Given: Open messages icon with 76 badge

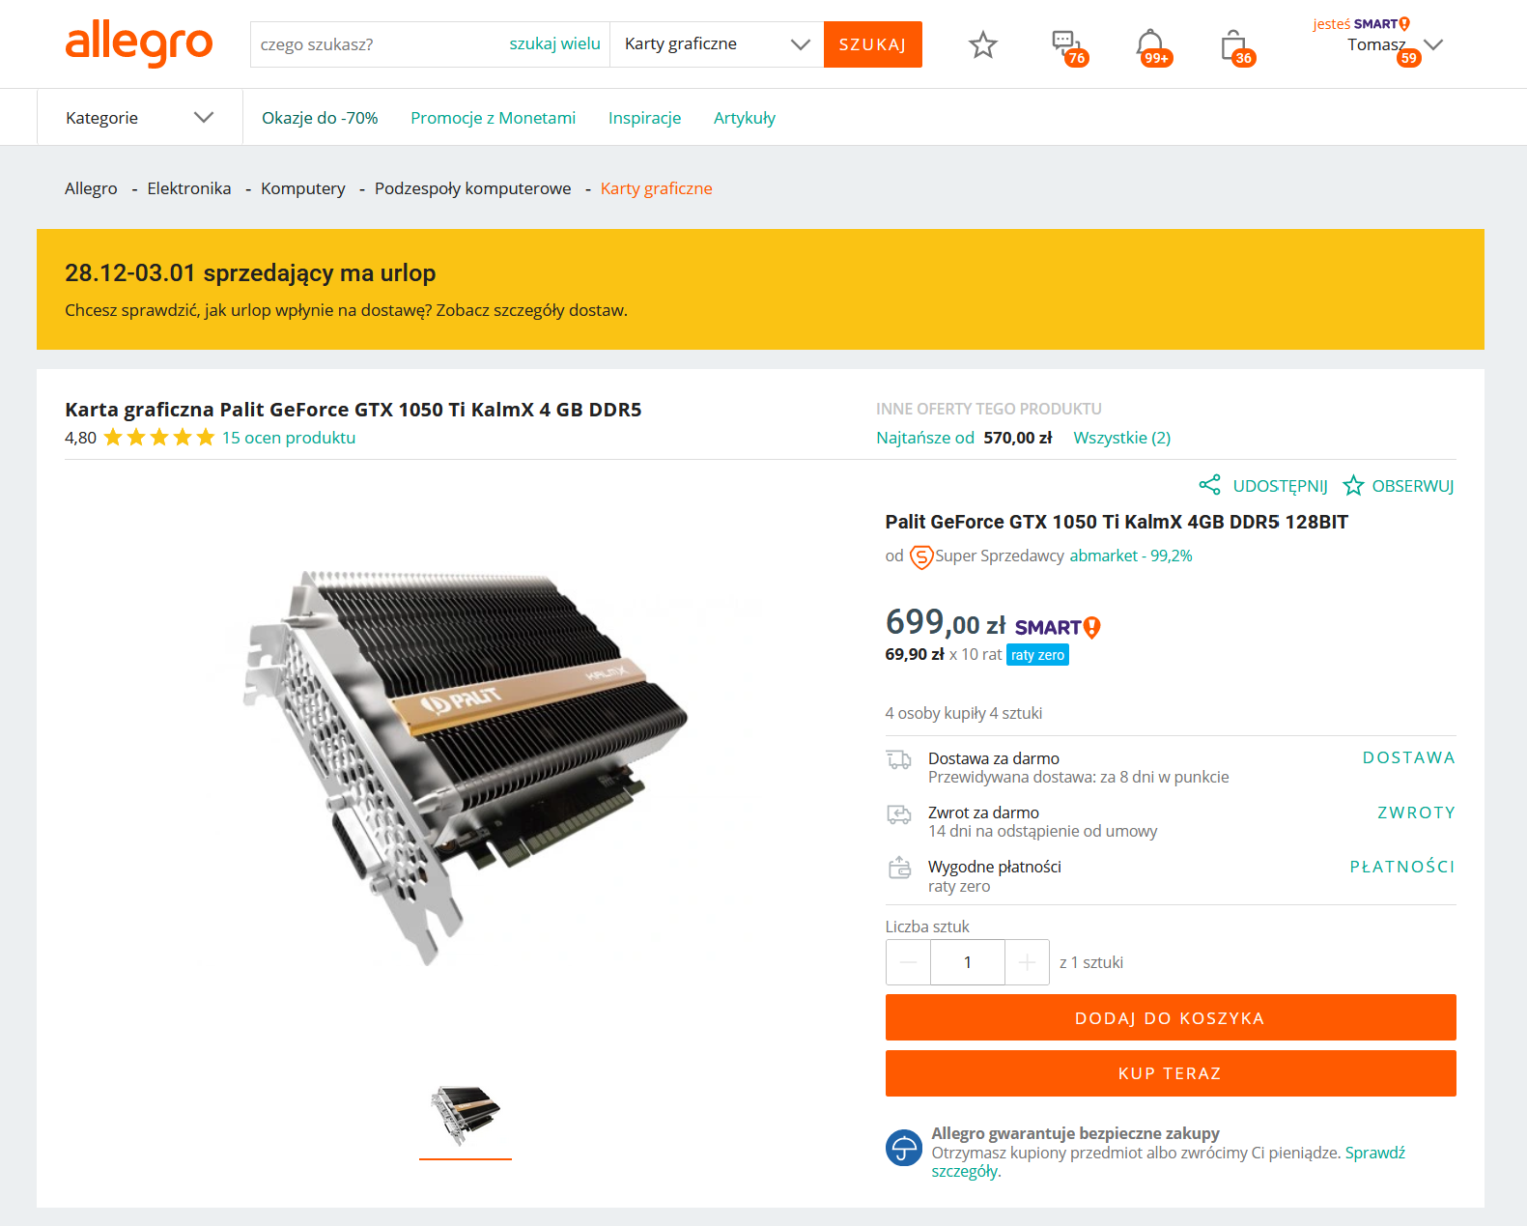Looking at the screenshot, I should point(1067,45).
